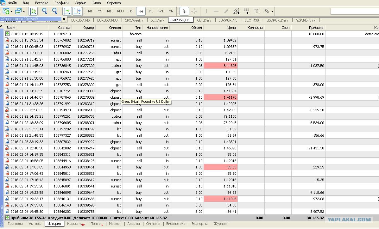Sort history by Прибыль column header
The height and width of the screenshot is (229, 379).
click(x=308, y=28)
